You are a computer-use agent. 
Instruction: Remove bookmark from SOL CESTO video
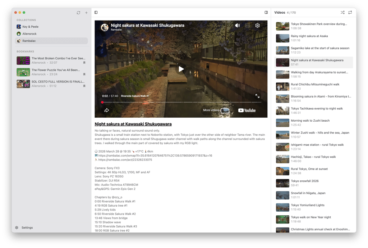[84, 86]
